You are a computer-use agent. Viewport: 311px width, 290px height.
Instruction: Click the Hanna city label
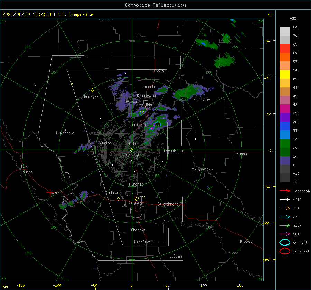click(x=242, y=154)
